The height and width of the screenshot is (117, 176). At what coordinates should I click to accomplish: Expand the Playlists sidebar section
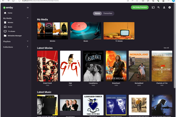pos(28,42)
